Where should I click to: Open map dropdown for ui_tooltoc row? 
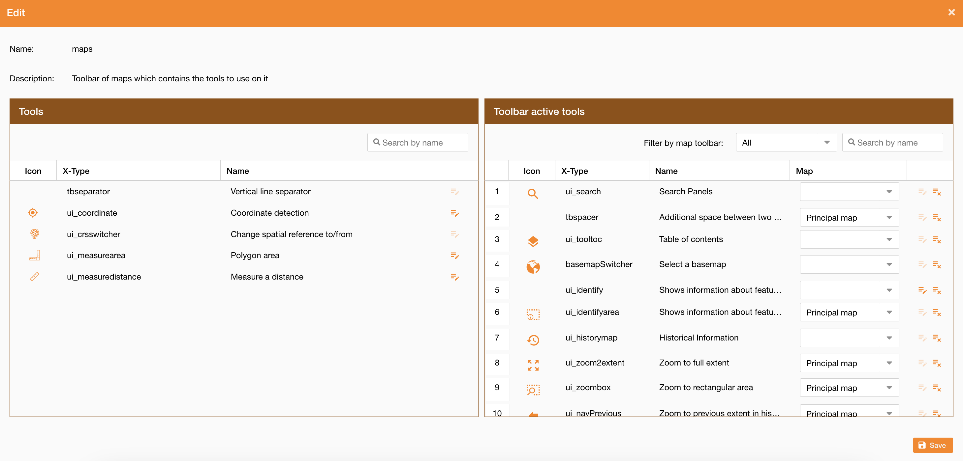pyautogui.click(x=849, y=240)
